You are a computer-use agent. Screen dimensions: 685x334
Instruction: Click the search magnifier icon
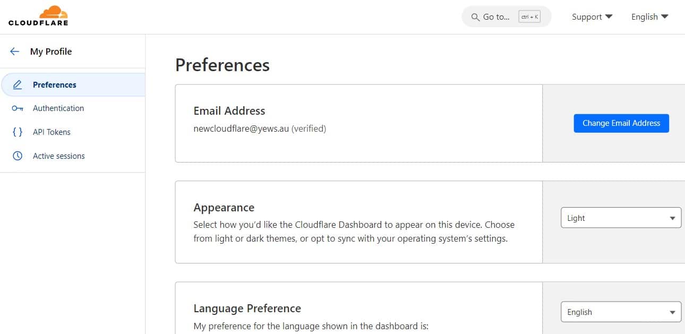(475, 17)
